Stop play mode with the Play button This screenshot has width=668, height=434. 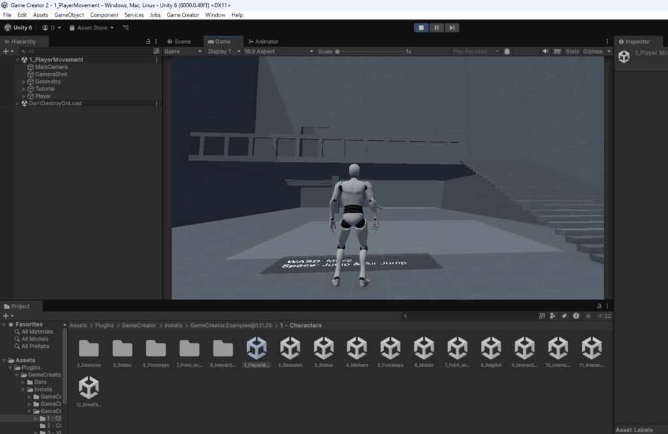tap(421, 27)
